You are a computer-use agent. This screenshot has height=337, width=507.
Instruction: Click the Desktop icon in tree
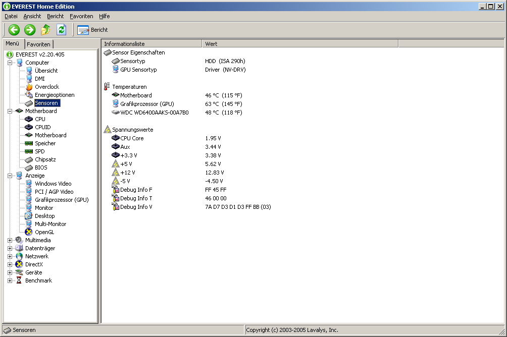point(29,216)
